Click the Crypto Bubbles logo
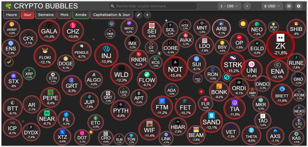 42,6
